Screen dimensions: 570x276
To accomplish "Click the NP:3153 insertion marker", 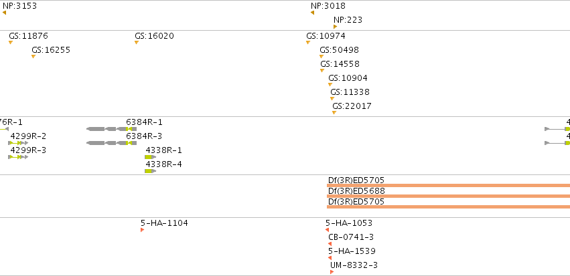I will [5, 13].
